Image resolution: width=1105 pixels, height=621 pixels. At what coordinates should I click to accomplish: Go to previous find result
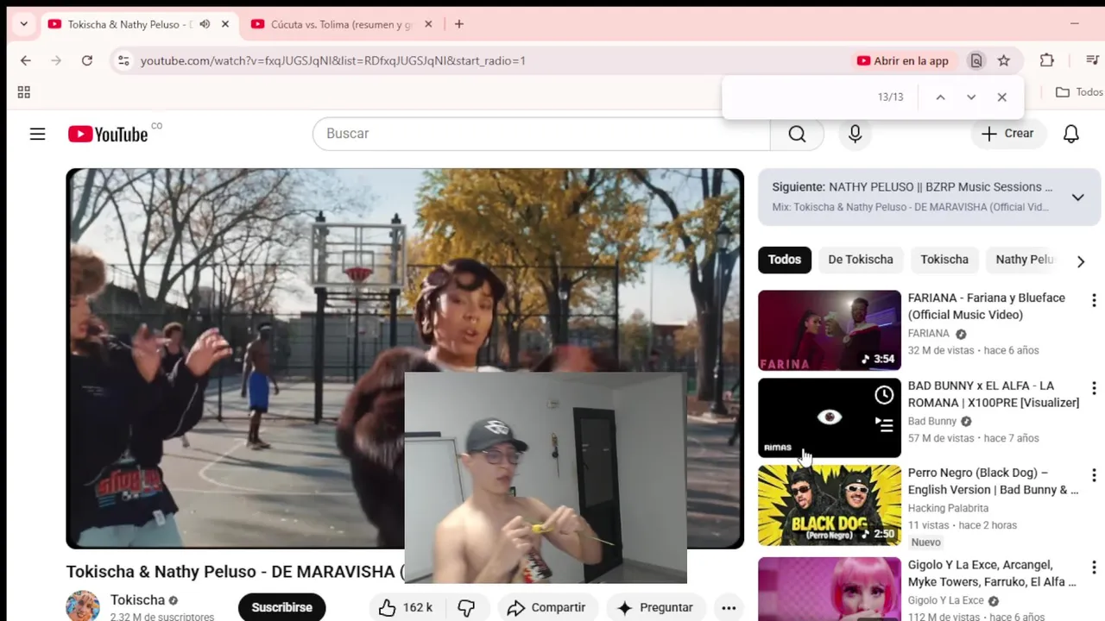coord(940,97)
